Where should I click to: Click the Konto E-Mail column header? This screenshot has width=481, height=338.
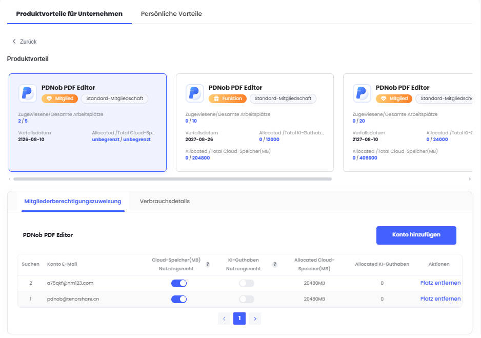point(62,264)
